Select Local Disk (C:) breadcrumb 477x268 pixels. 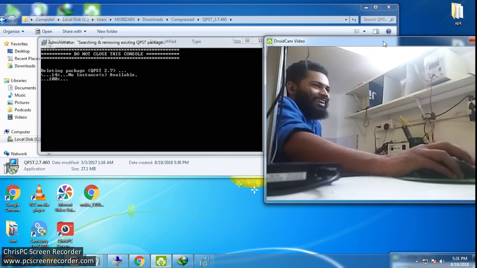pyautogui.click(x=76, y=19)
